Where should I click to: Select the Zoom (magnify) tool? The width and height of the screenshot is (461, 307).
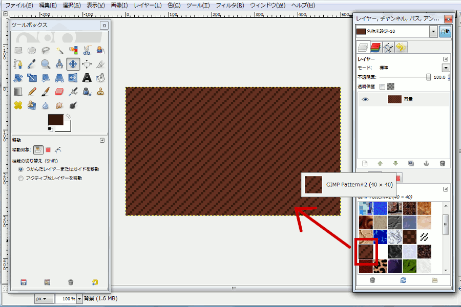pos(45,64)
